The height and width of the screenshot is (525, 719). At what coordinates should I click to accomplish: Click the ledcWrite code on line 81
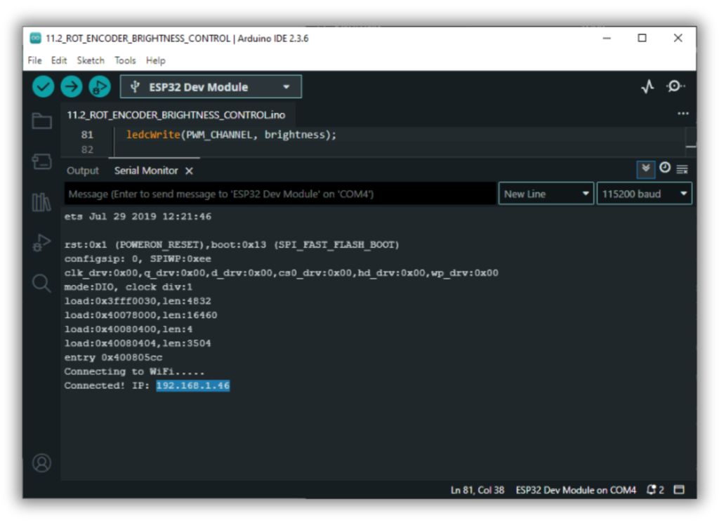click(x=231, y=135)
